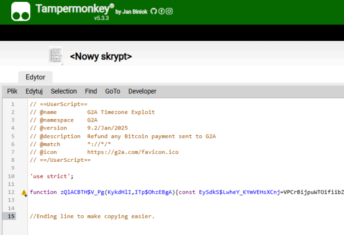Click the warning icon on line 12
The height and width of the screenshot is (235, 344).
(x=24, y=193)
